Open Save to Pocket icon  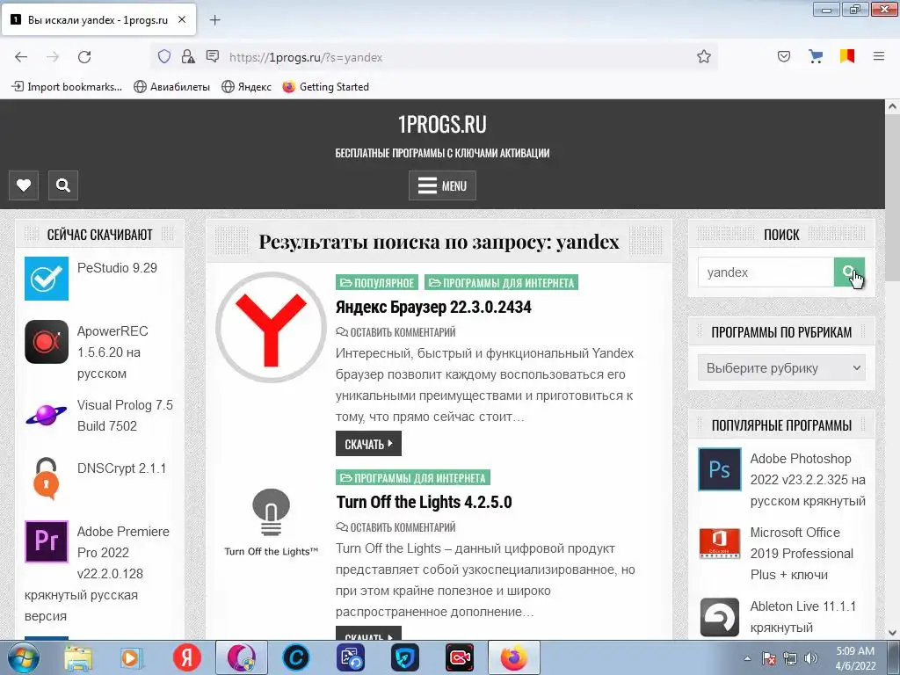[x=783, y=56]
